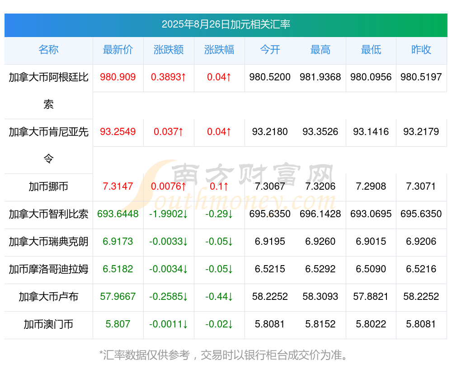
Task: Click opening value 6.5215
Action: click(x=270, y=269)
